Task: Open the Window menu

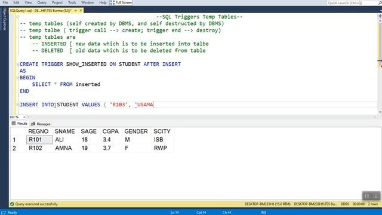Action: click(x=88, y=2)
